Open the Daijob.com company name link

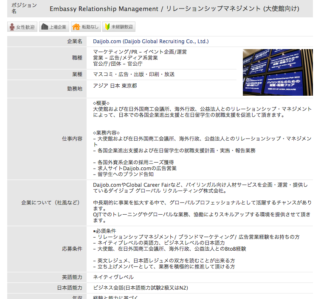(x=151, y=42)
